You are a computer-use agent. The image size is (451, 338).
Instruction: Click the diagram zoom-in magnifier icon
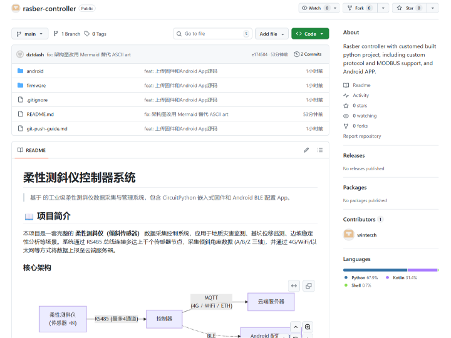pos(308,327)
